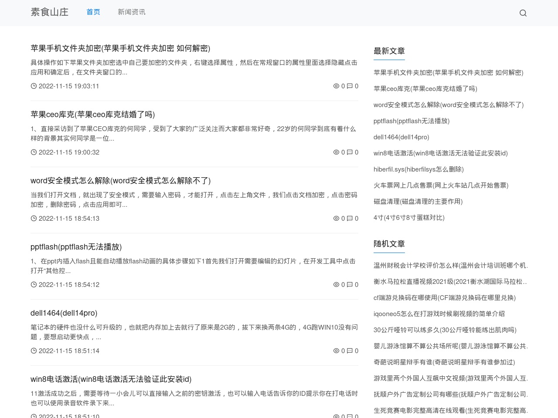Viewport: 558px width, 418px height.
Task: Go to 首页 navigation tab
Action: tap(93, 12)
